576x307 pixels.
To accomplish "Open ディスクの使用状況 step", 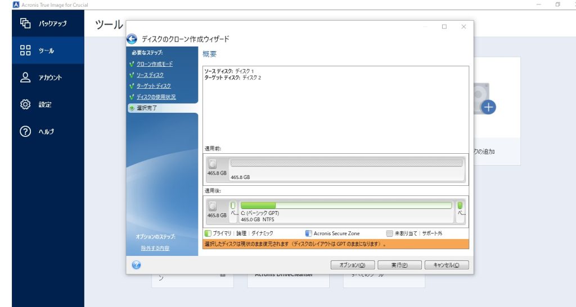I will click(156, 97).
